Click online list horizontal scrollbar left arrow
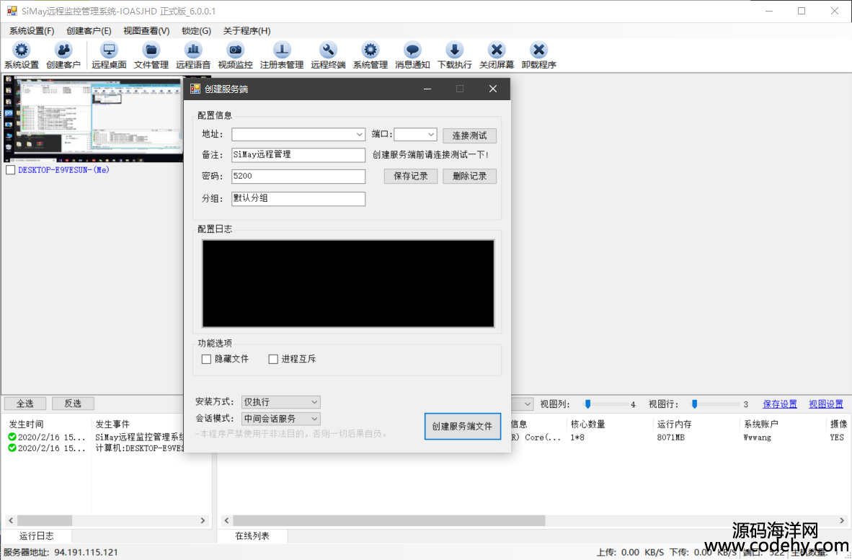This screenshot has height=560, width=852. 226,520
